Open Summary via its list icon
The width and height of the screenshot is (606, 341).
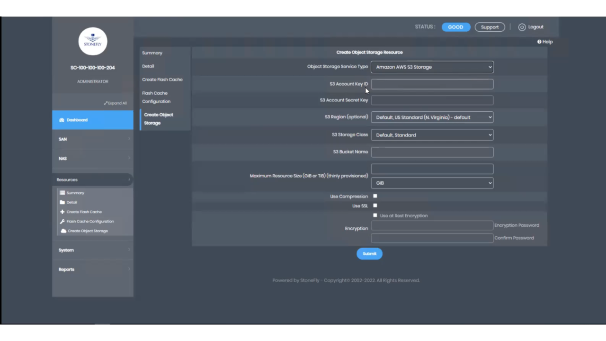(x=62, y=193)
